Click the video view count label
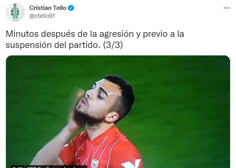 tap(56, 167)
